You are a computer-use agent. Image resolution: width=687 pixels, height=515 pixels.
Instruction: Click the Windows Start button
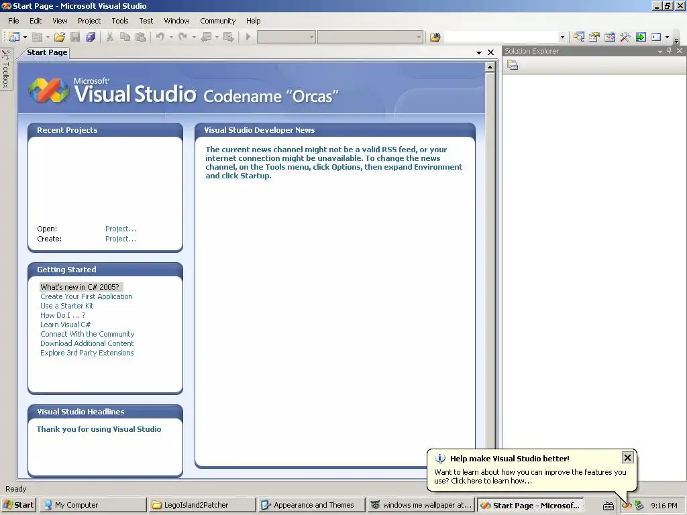coord(18,505)
